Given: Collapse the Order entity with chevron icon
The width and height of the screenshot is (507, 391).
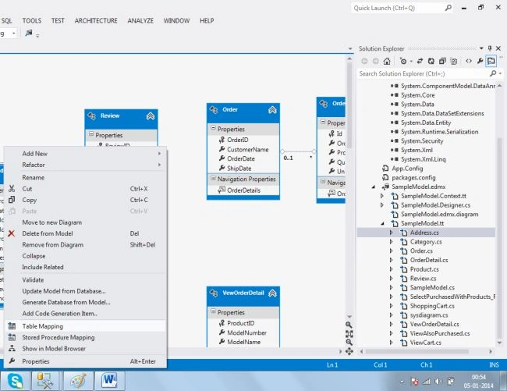Looking at the screenshot, I should tap(272, 110).
